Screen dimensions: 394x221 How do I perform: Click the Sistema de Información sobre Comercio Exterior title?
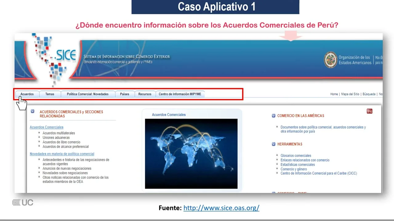(127, 56)
